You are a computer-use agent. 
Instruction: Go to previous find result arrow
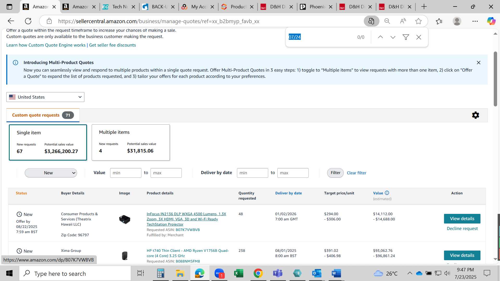[x=380, y=37]
